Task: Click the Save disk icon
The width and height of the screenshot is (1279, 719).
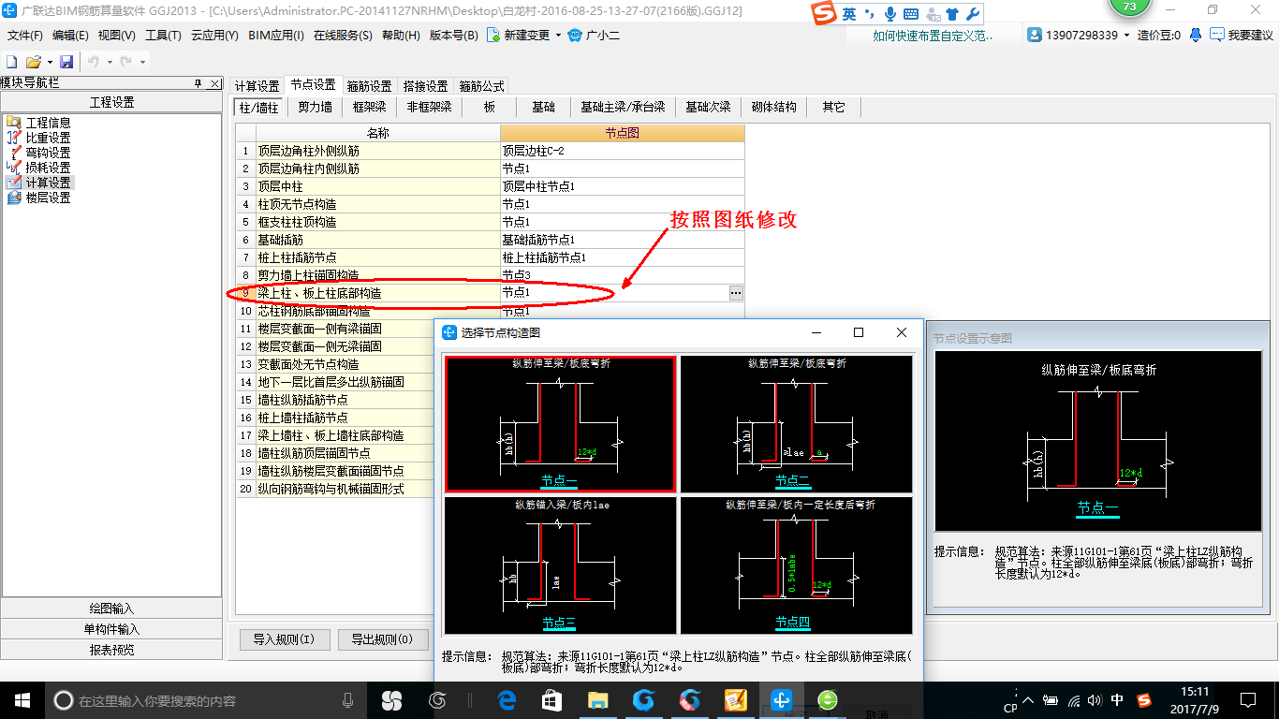Action: [66, 61]
